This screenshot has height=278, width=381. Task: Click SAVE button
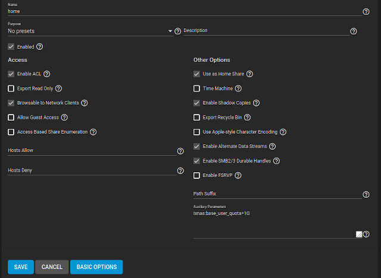click(21, 267)
